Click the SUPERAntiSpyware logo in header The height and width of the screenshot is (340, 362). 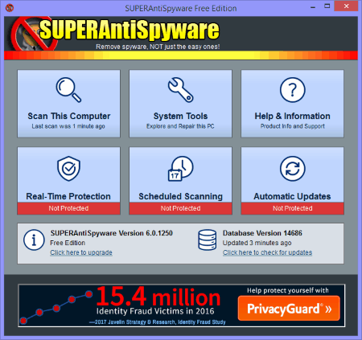click(115, 34)
